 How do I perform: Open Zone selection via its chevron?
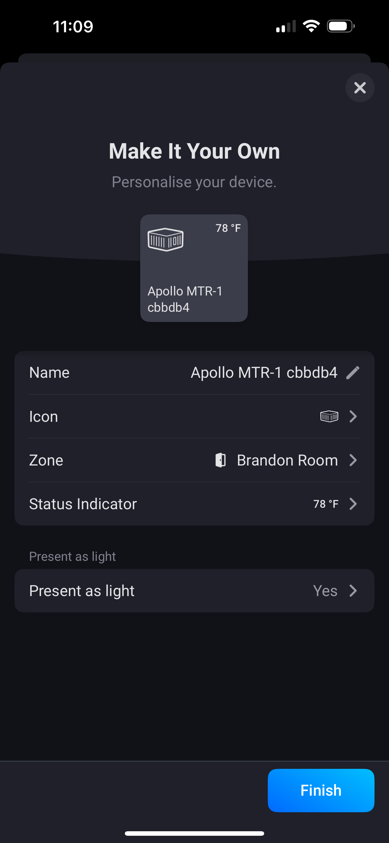click(353, 460)
